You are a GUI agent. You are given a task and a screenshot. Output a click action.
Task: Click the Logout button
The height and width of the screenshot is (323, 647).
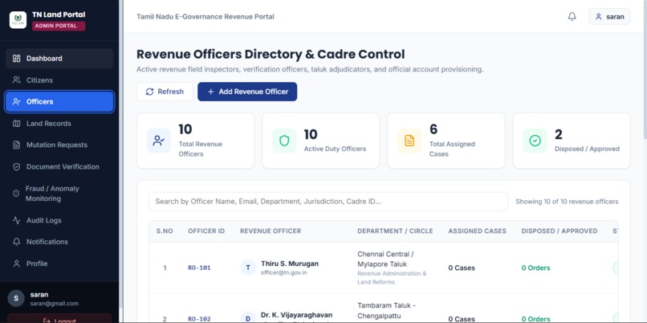click(x=59, y=318)
